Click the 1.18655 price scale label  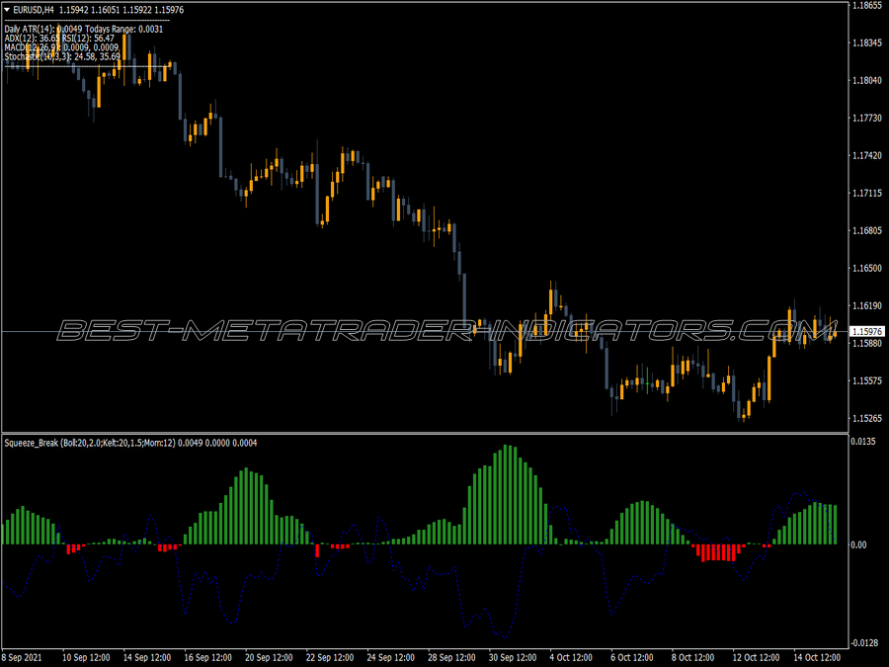click(x=867, y=5)
